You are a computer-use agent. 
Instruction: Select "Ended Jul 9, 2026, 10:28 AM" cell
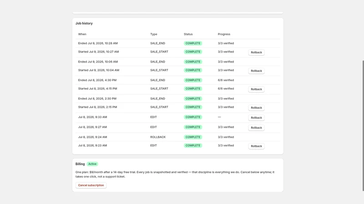click(x=98, y=43)
